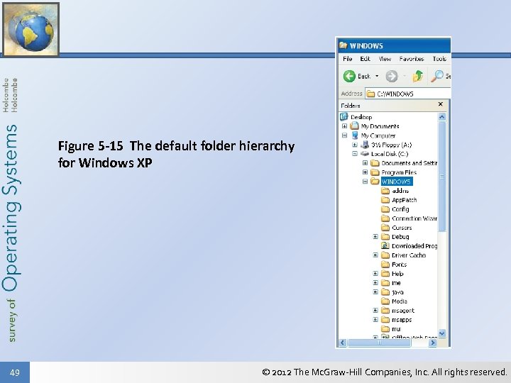
Task: Select the msagent folder label
Action: pyautogui.click(x=403, y=311)
